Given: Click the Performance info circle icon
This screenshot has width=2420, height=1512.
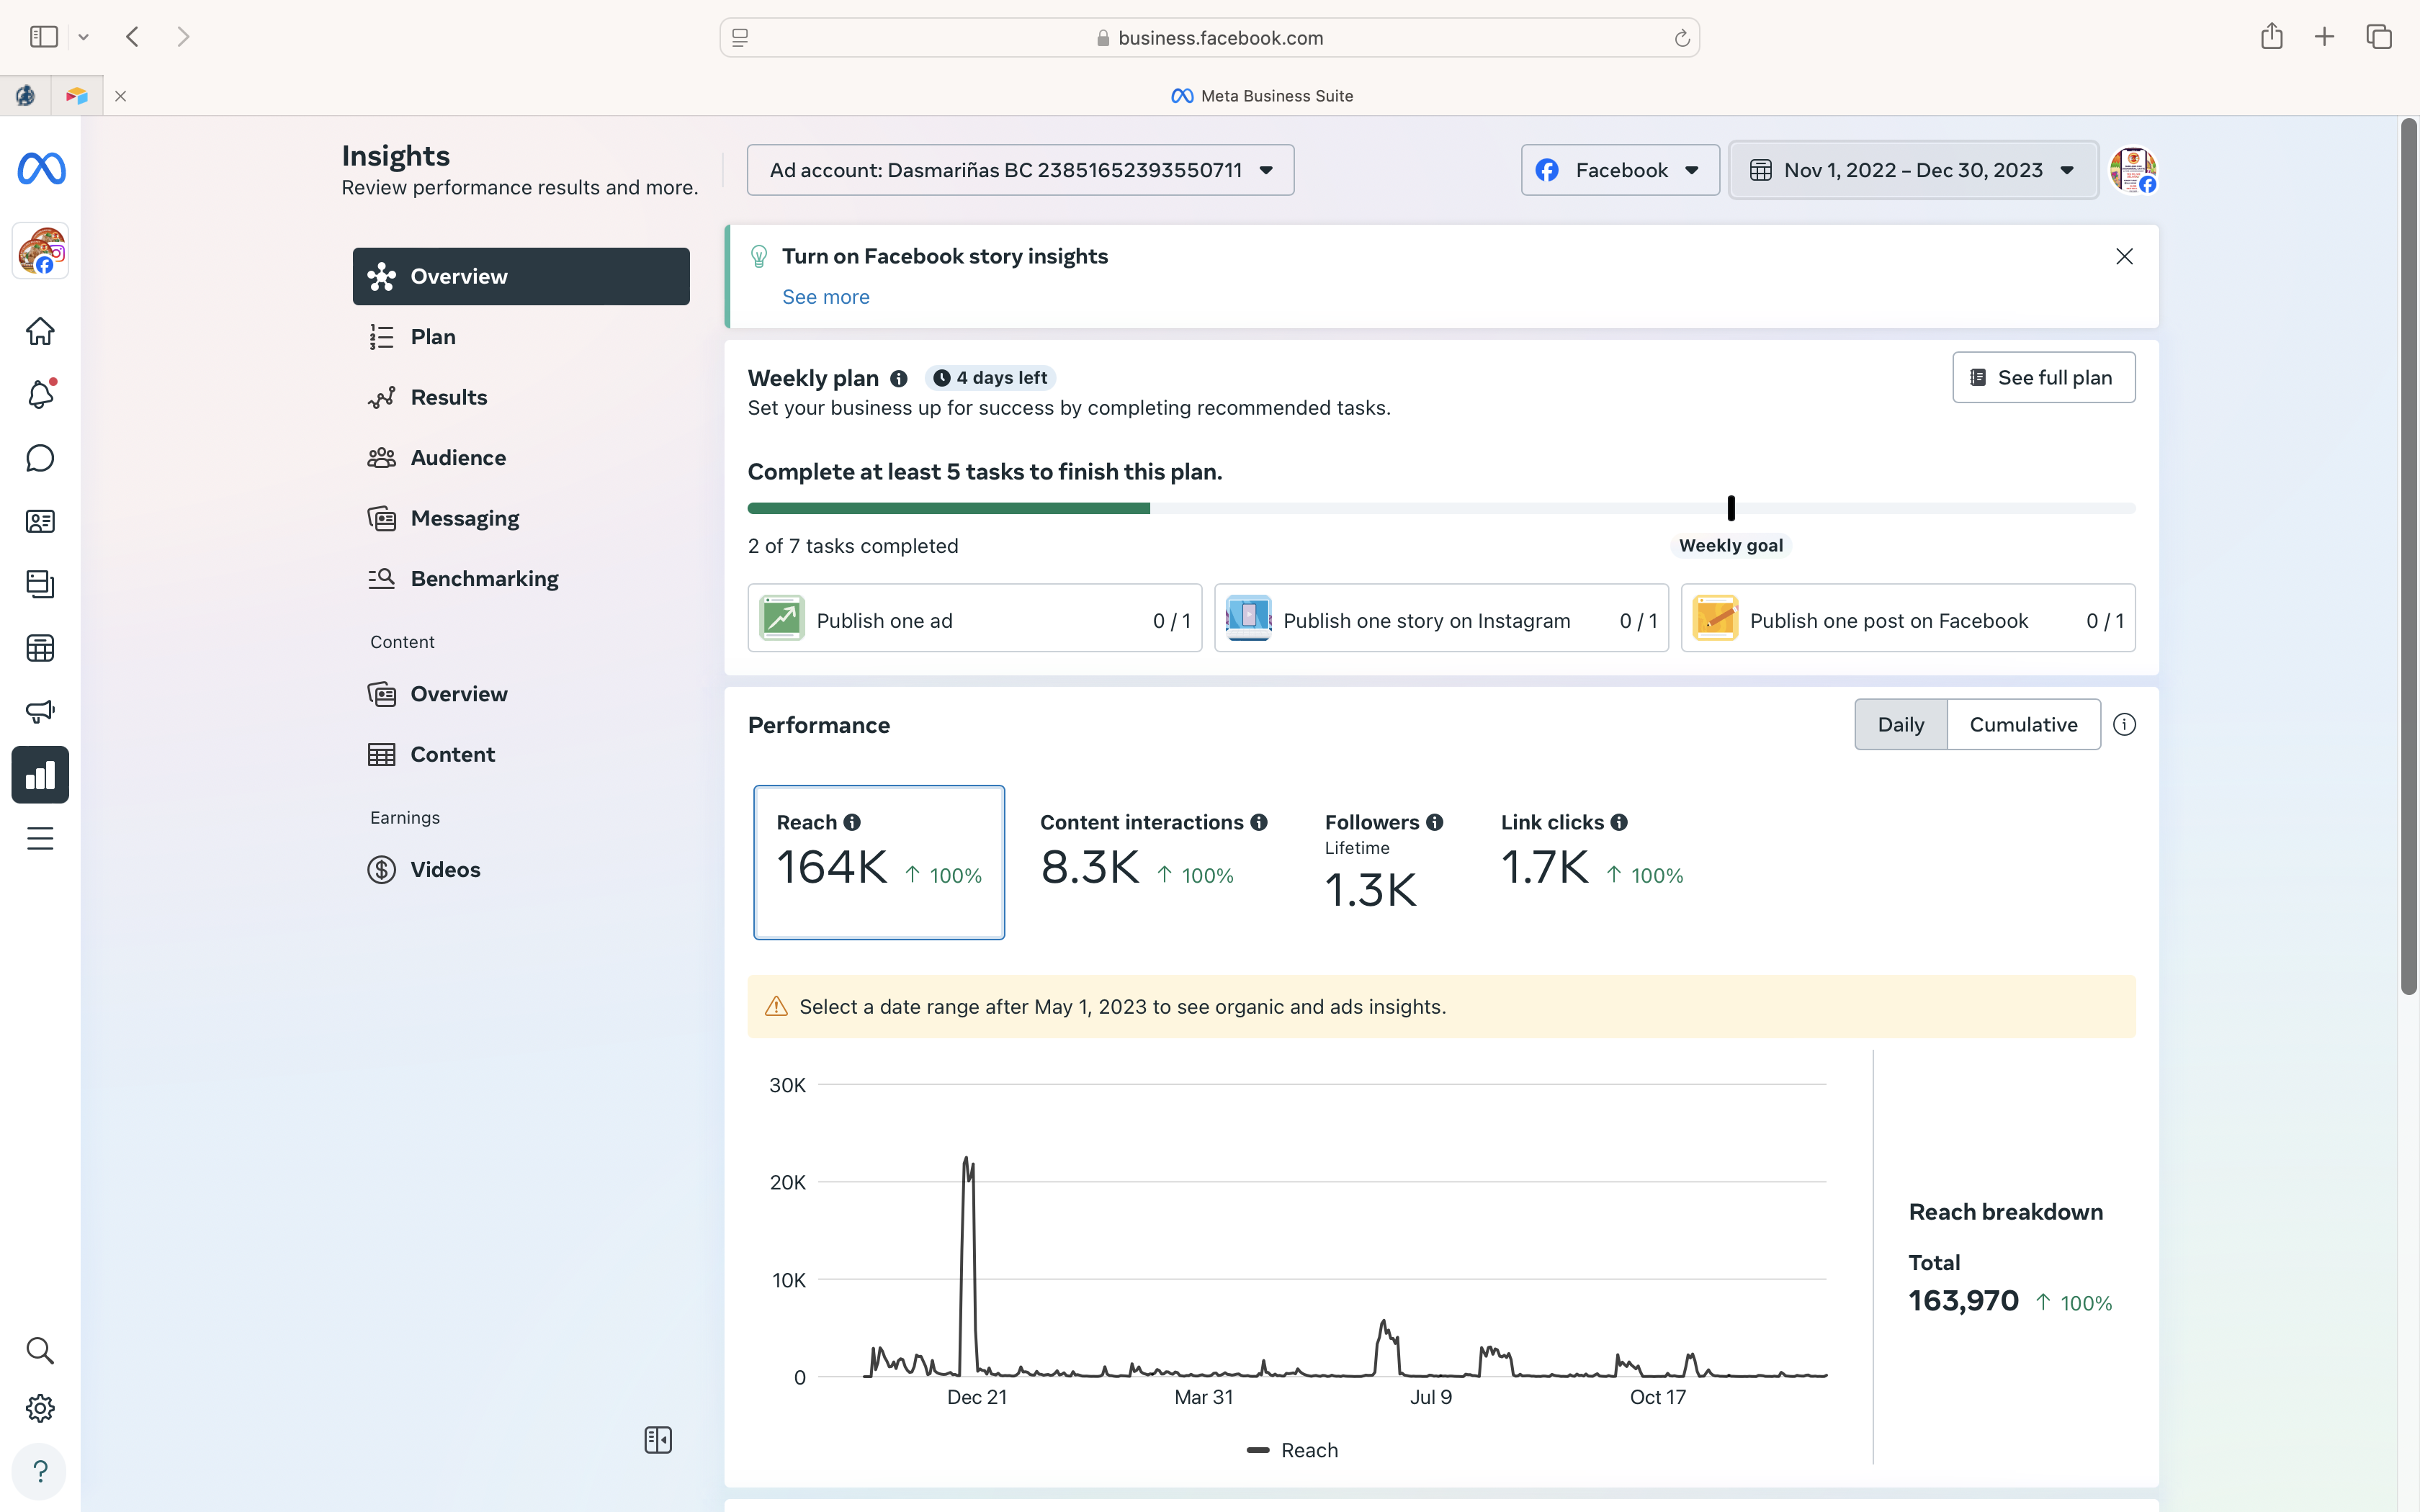Looking at the screenshot, I should click(2124, 724).
